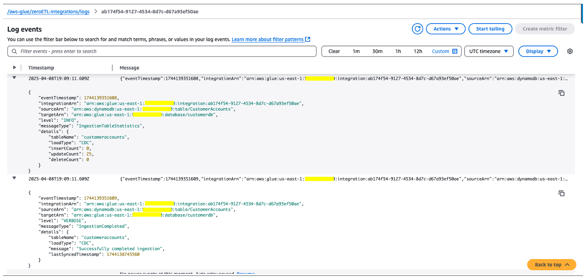Click the "insertCount" key in details
Viewport: 586px width, 278px height.
tap(64, 148)
